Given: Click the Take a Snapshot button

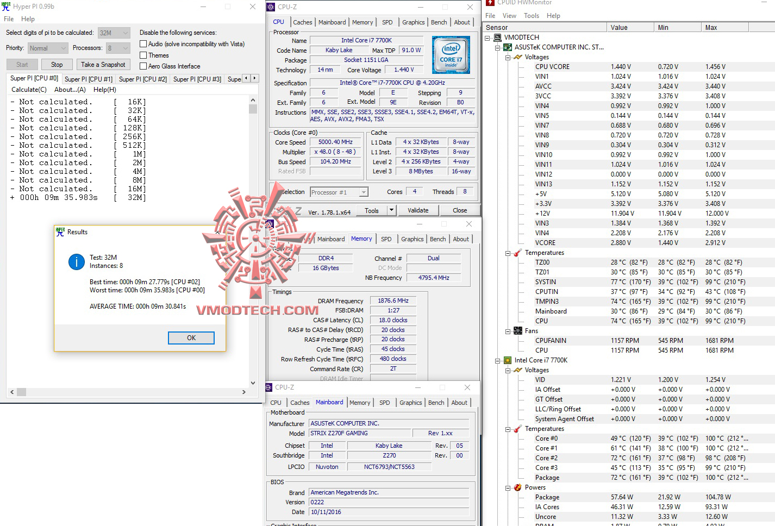Looking at the screenshot, I should pos(103,64).
